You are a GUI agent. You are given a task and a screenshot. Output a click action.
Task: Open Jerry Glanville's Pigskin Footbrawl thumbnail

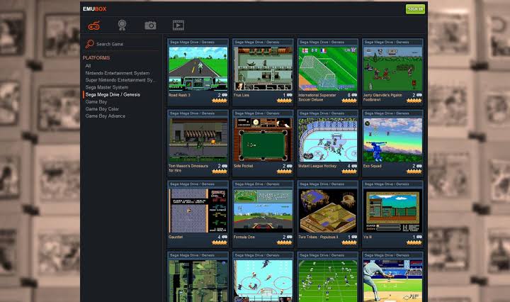(392, 68)
